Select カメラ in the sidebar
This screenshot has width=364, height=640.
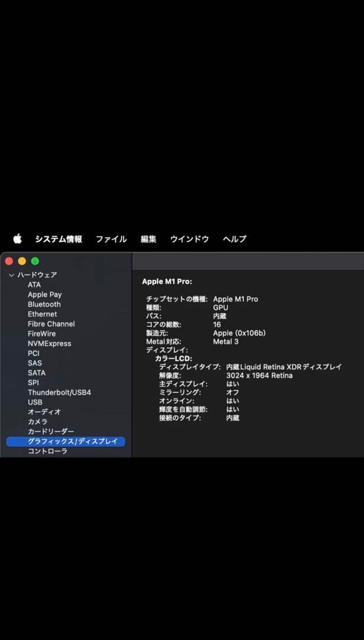pos(37,422)
